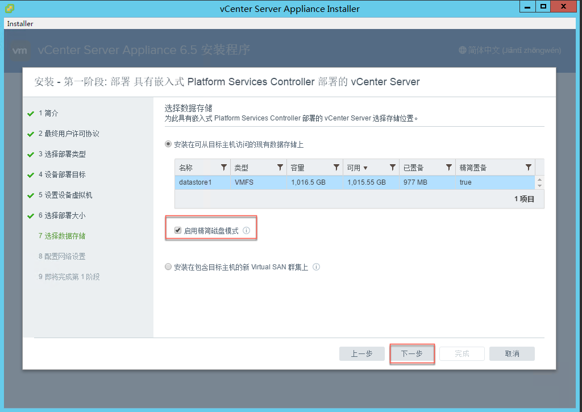Click the filter icon in 已置备 column header
Viewport: 582px width, 412px height.
(x=449, y=168)
